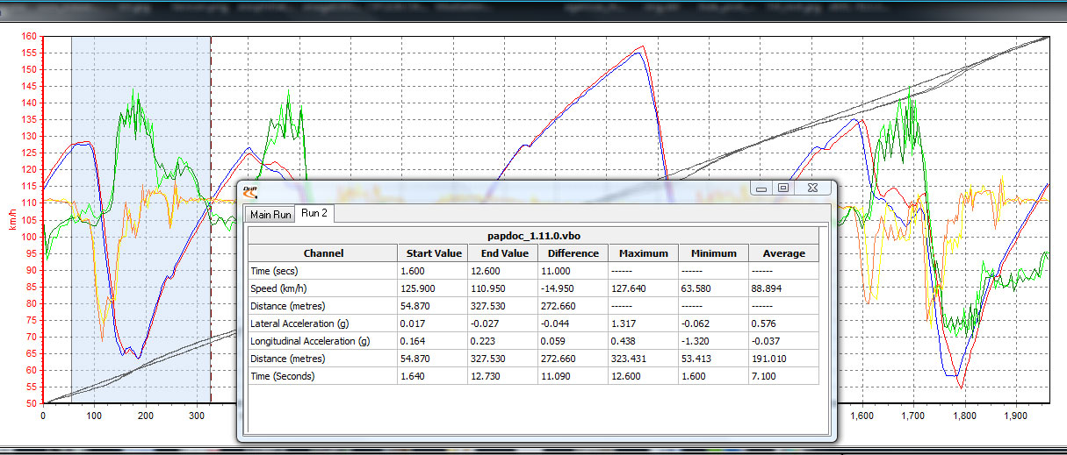The height and width of the screenshot is (455, 1067).
Task: Click the Difference column header
Action: (573, 253)
